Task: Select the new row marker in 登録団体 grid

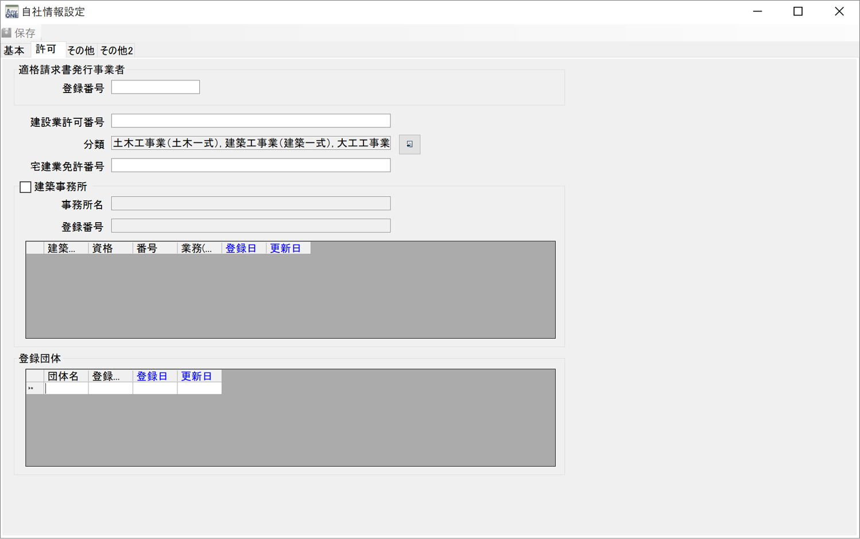Action: pyautogui.click(x=34, y=389)
